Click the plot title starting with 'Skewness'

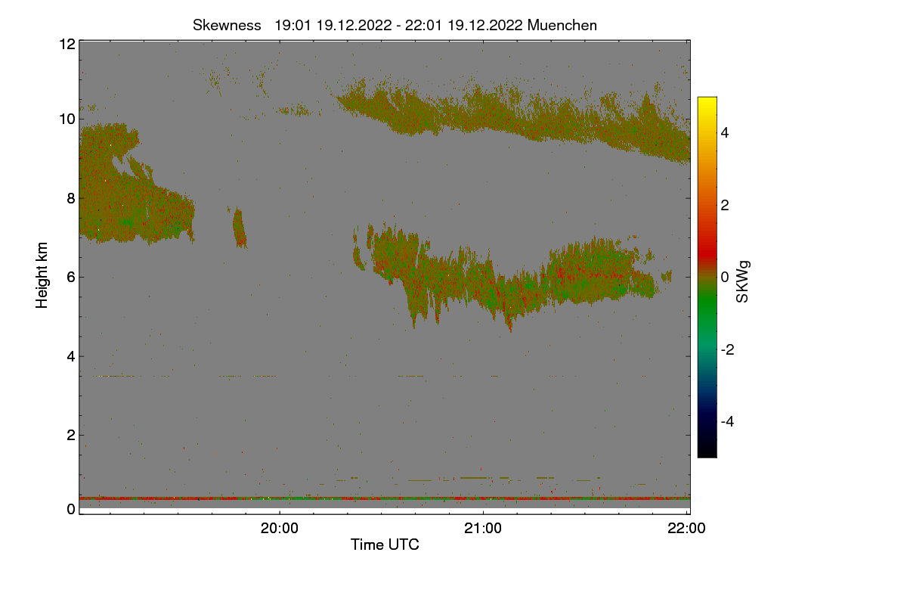point(395,25)
